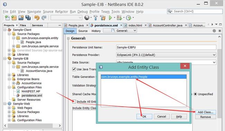Maximize the editor window icon
This screenshot has height=131, width=225.
pyautogui.click(x=220, y=24)
